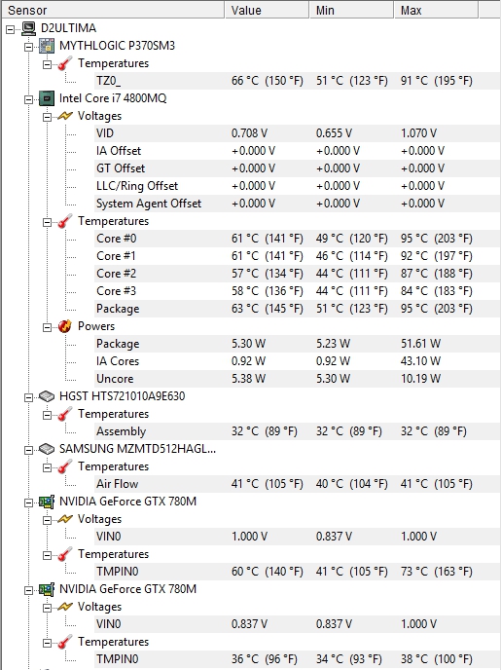The height and width of the screenshot is (670, 501).
Task: Click the HGST HTS721010A9E630 hard drive icon
Action: point(47,396)
